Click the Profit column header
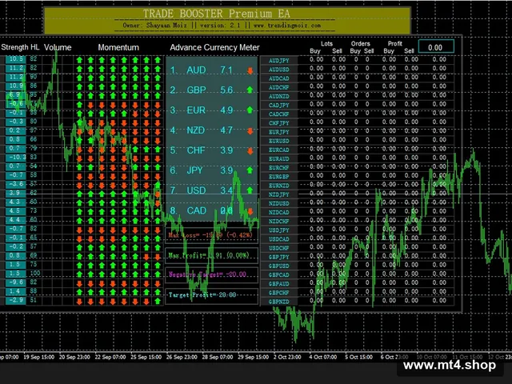Screen dimensions: 512x384 pos(394,43)
